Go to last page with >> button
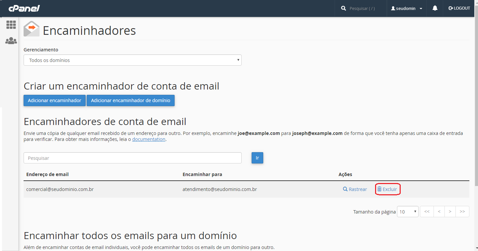Viewport: 478px width, 251px height. (x=462, y=212)
